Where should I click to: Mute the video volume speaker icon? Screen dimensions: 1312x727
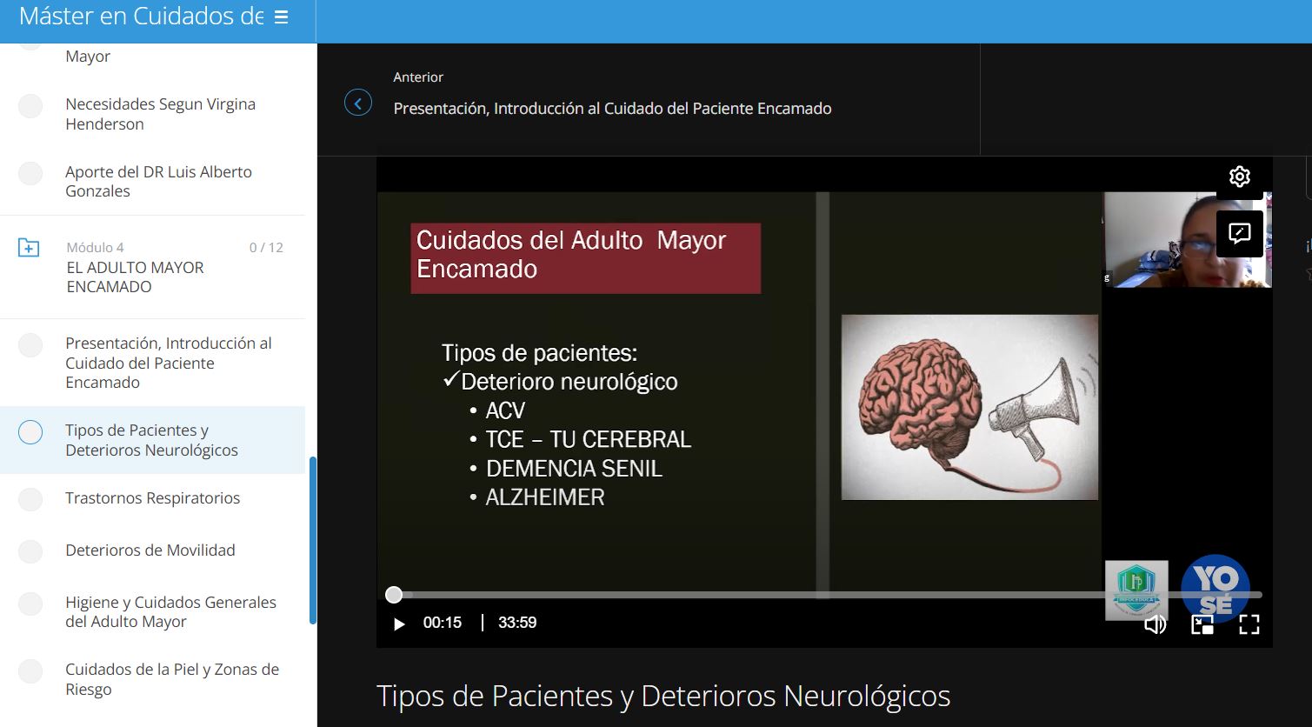tap(1155, 624)
